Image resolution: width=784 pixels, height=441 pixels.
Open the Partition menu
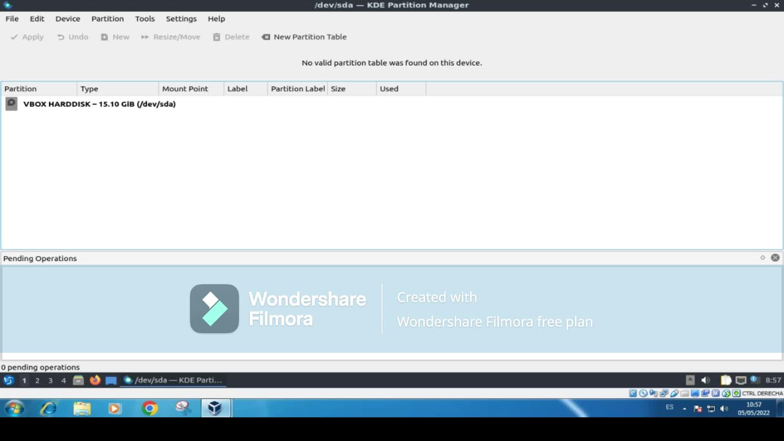pos(107,19)
